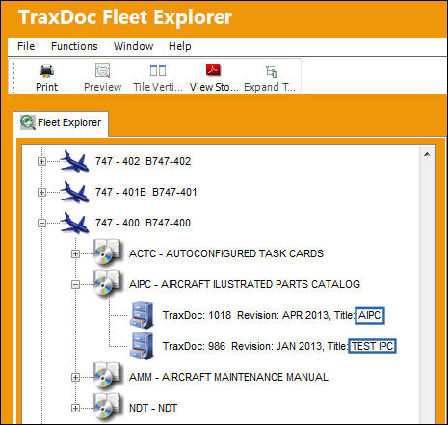Click the Print button label
This screenshot has width=448, height=425.
[x=47, y=87]
